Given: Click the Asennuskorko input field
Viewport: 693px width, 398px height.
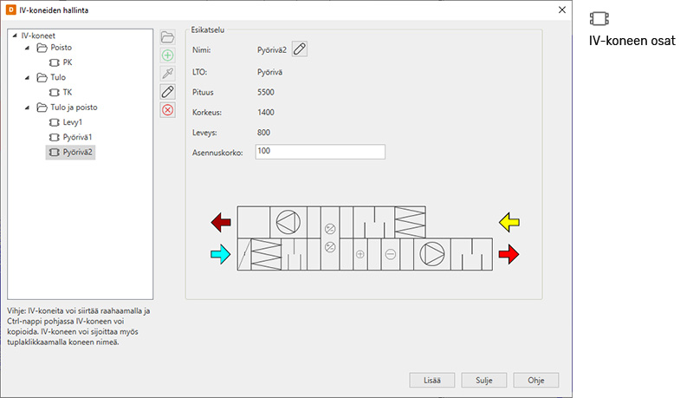Looking at the screenshot, I should 320,152.
